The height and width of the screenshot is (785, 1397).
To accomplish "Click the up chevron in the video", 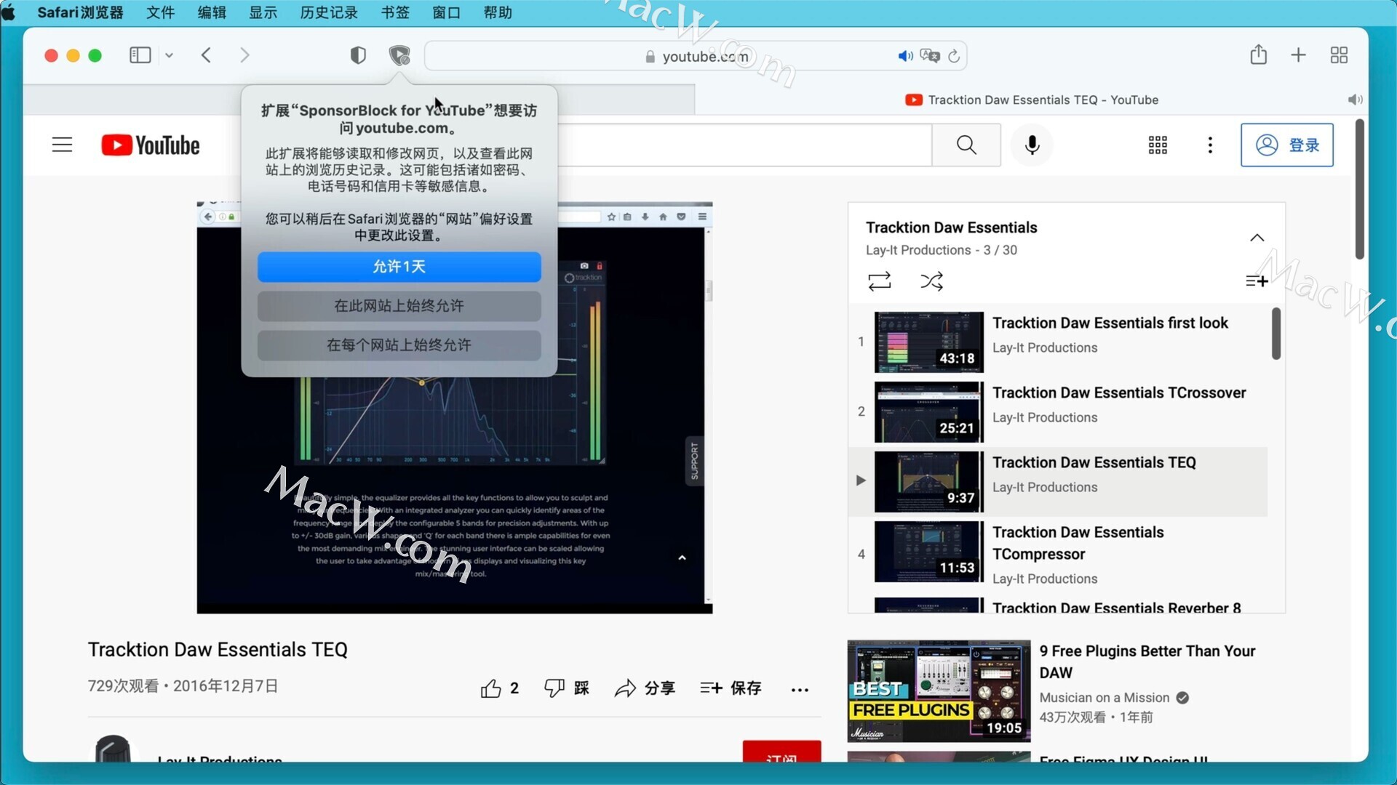I will 682,557.
